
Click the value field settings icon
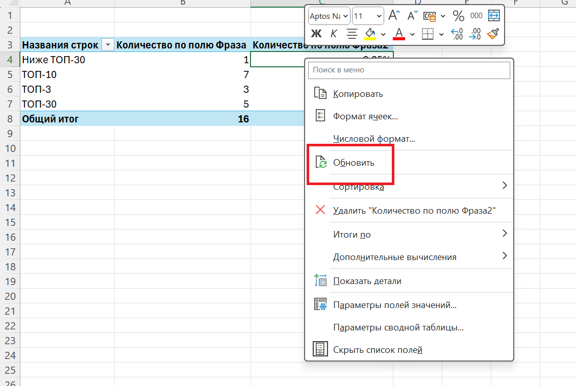tap(320, 304)
